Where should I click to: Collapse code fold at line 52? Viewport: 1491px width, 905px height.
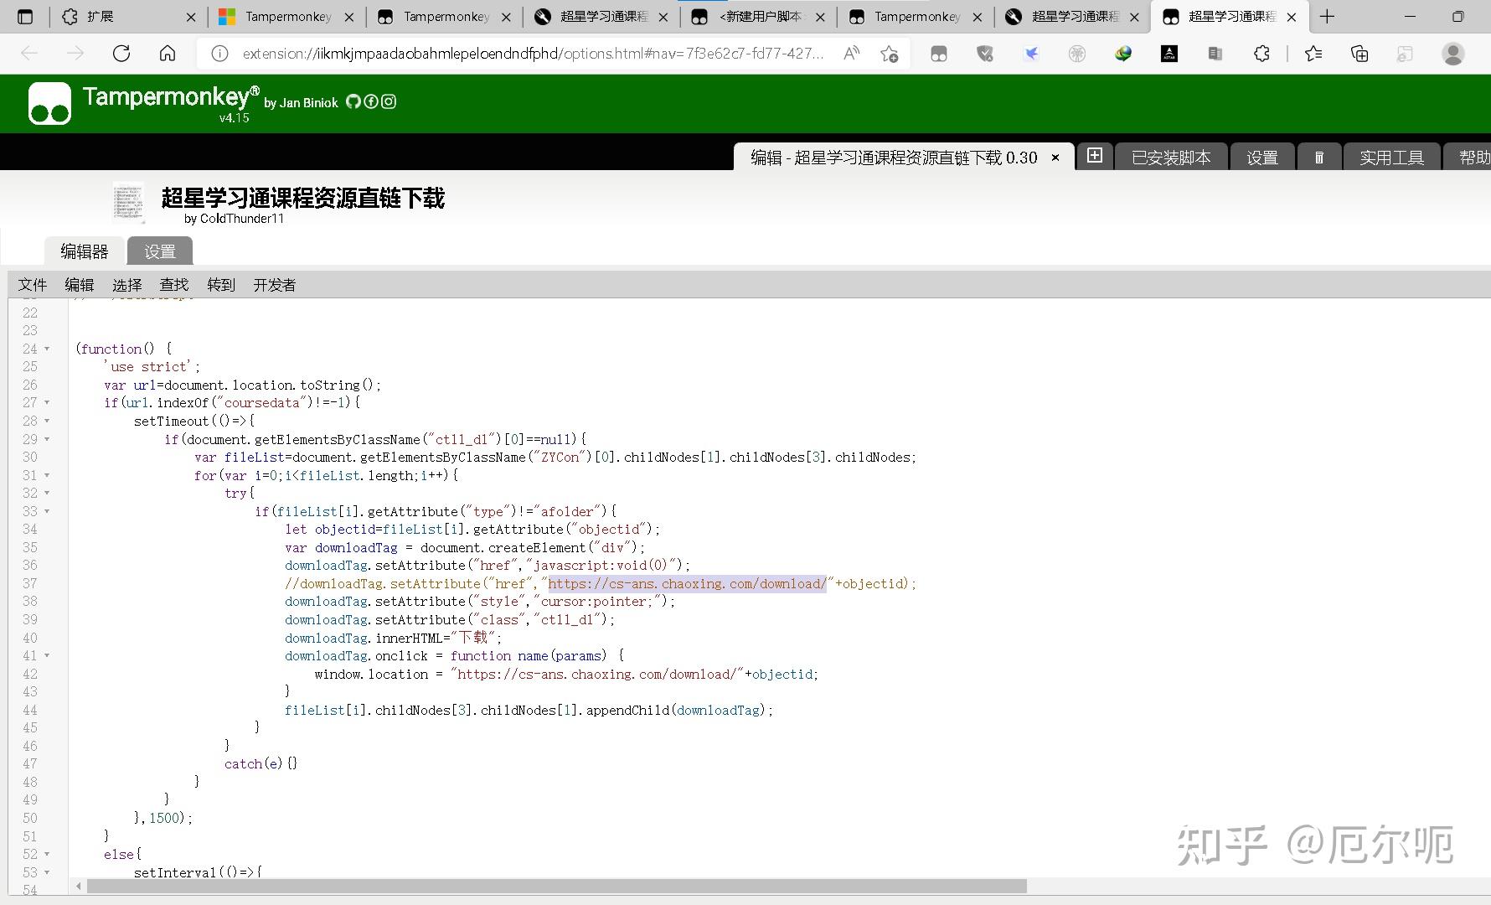click(47, 855)
